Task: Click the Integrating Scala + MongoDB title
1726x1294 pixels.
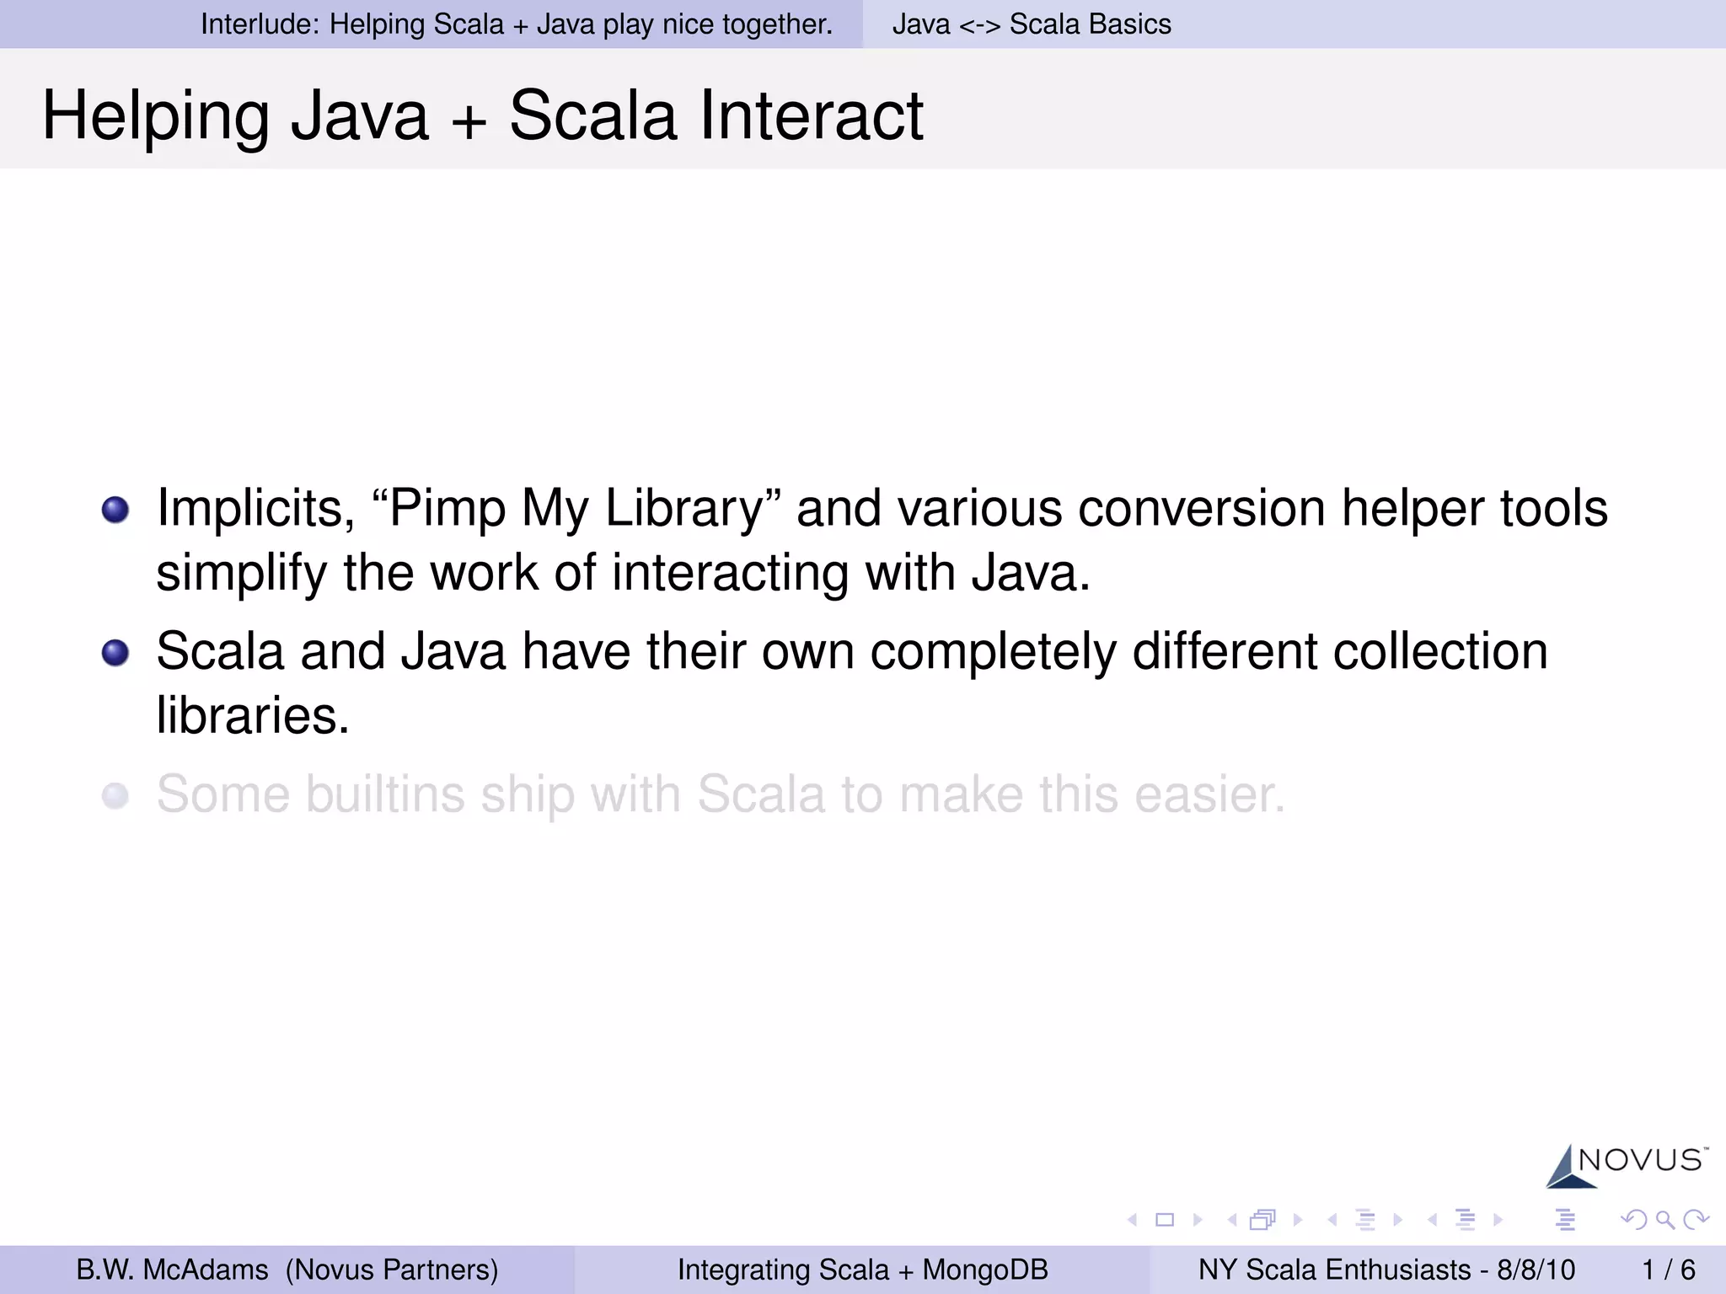Action: click(863, 1270)
